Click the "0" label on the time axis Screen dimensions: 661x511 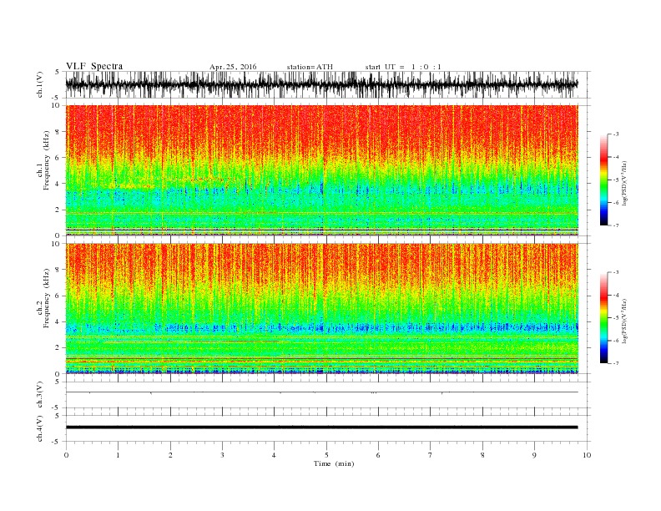click(66, 455)
